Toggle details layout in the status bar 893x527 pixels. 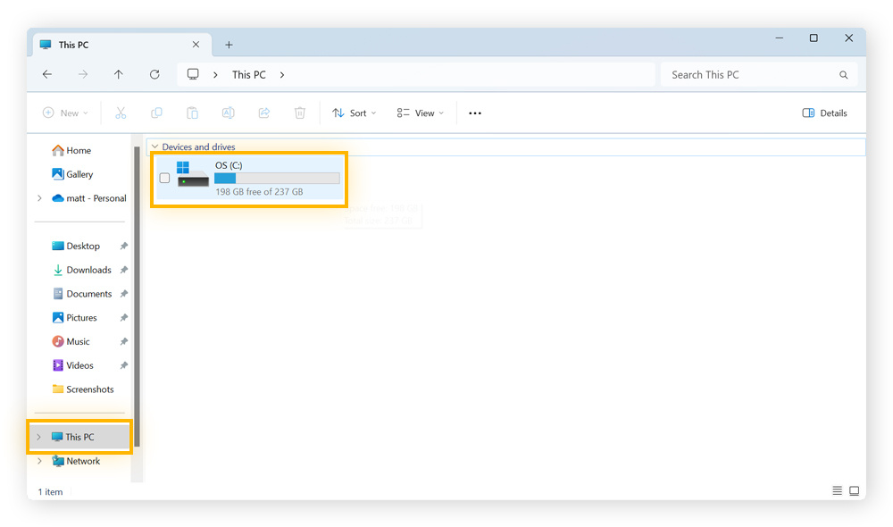tap(837, 490)
